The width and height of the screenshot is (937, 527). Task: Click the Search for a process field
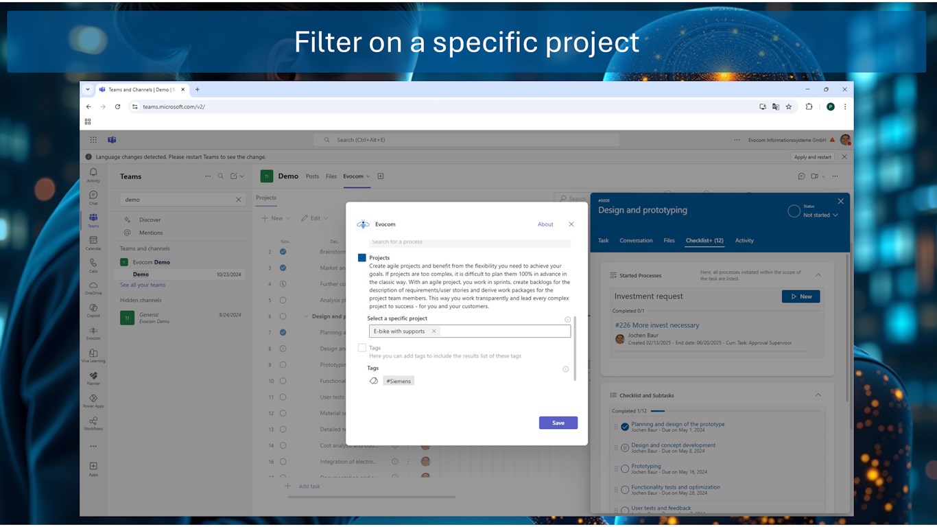[470, 242]
